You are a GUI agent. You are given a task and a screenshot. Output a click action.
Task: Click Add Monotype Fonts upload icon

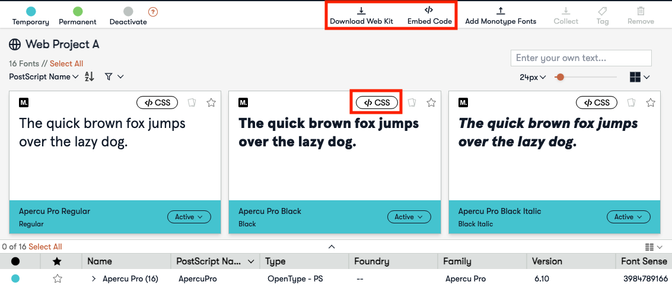pos(501,11)
